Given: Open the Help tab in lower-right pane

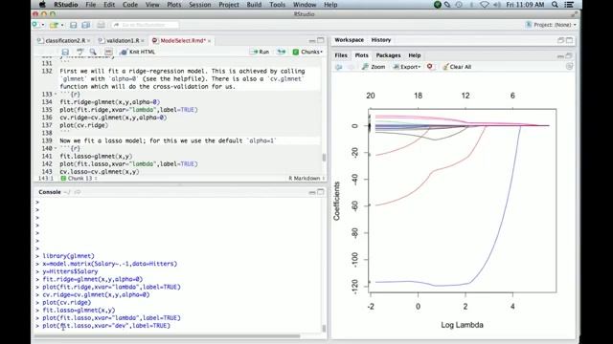Looking at the screenshot, I should coord(415,55).
